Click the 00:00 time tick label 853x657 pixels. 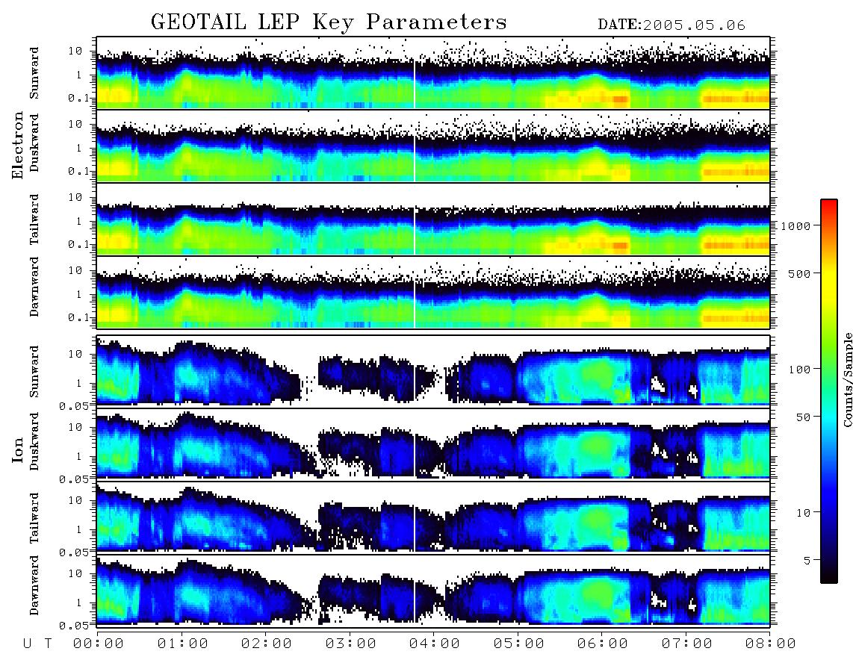[99, 644]
